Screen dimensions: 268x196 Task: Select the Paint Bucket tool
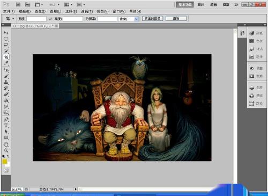pyautogui.click(x=6, y=100)
